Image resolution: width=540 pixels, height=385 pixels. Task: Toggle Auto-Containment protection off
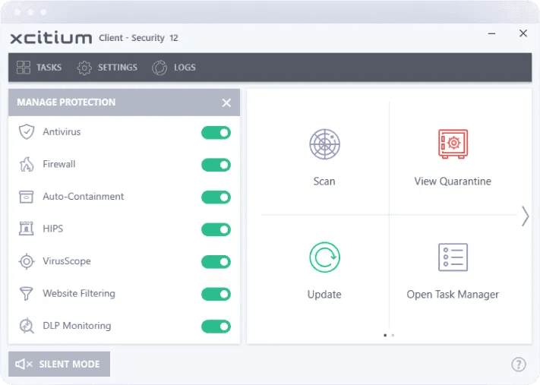coord(216,197)
